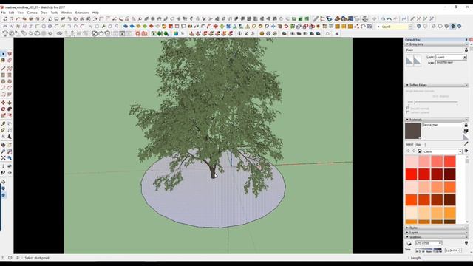Select the Push/Pull tool

[x=10, y=103]
